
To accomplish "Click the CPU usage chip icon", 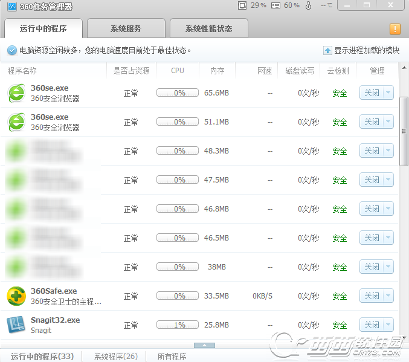I will (x=242, y=5).
